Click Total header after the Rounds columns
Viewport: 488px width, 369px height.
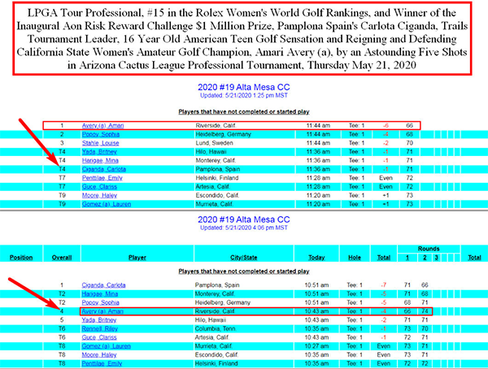point(474,258)
